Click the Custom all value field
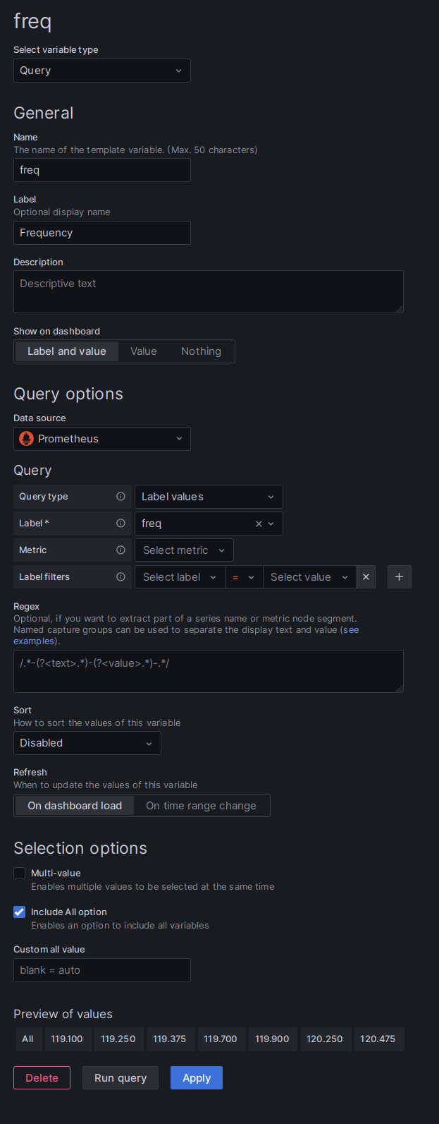439x1124 pixels. 102,969
